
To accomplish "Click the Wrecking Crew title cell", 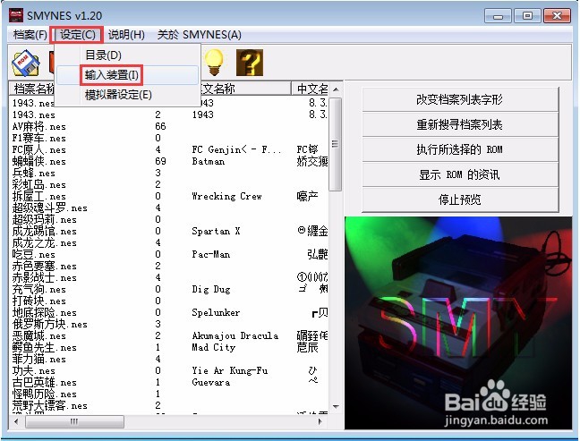I will pos(226,196).
